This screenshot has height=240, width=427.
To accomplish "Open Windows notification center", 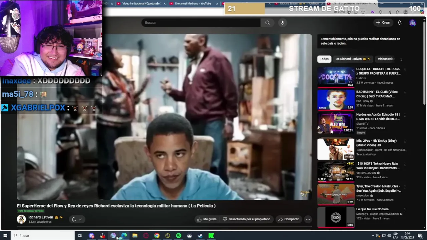I will coord(420,236).
